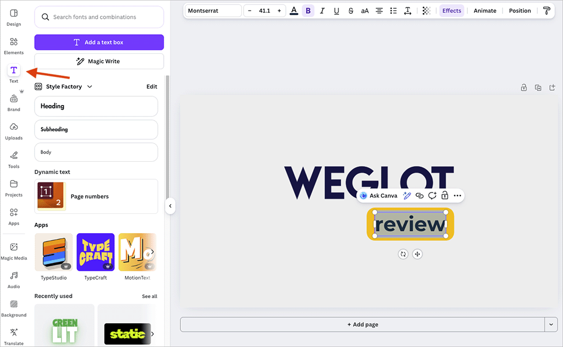Click the move handle below review text
Viewport: 563px width, 347px height.
point(417,254)
